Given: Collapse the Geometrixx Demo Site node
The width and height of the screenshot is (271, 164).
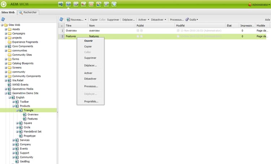Looking at the screenshot, I should [6, 93].
